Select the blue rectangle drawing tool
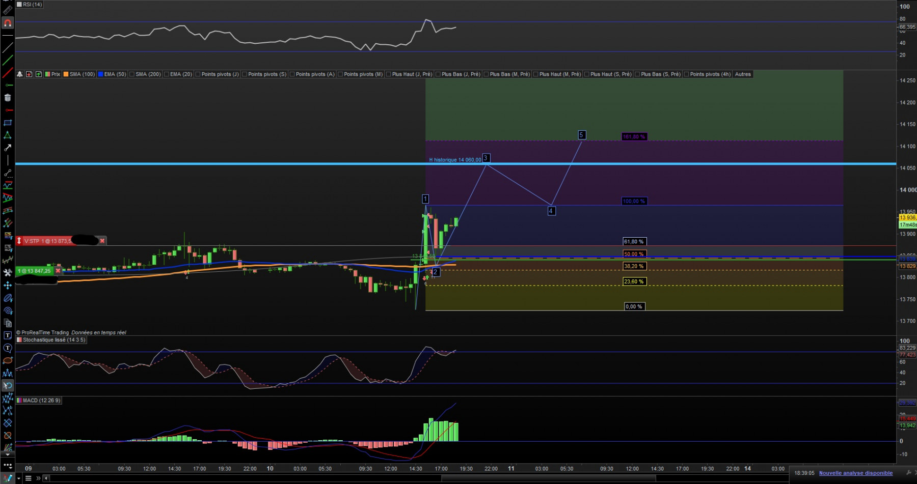The height and width of the screenshot is (484, 917). coord(8,123)
